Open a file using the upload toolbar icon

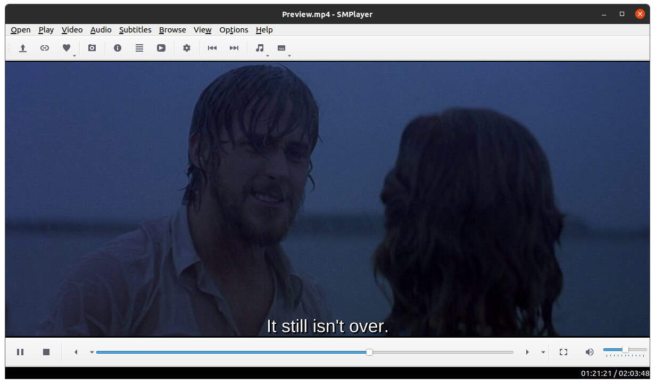22,48
